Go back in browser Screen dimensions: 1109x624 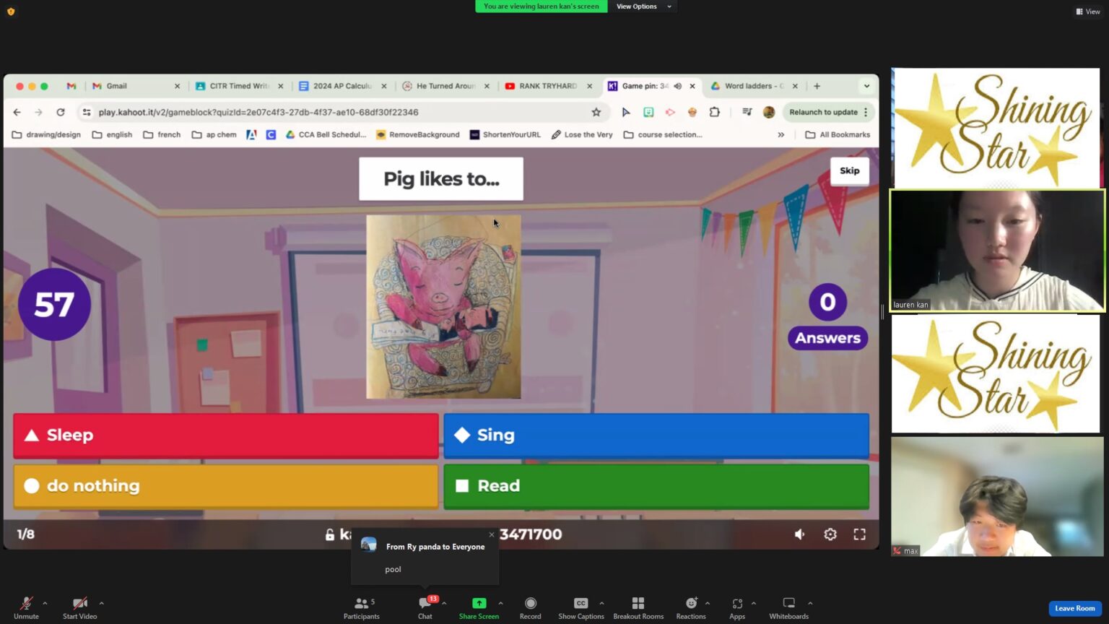pyautogui.click(x=17, y=112)
